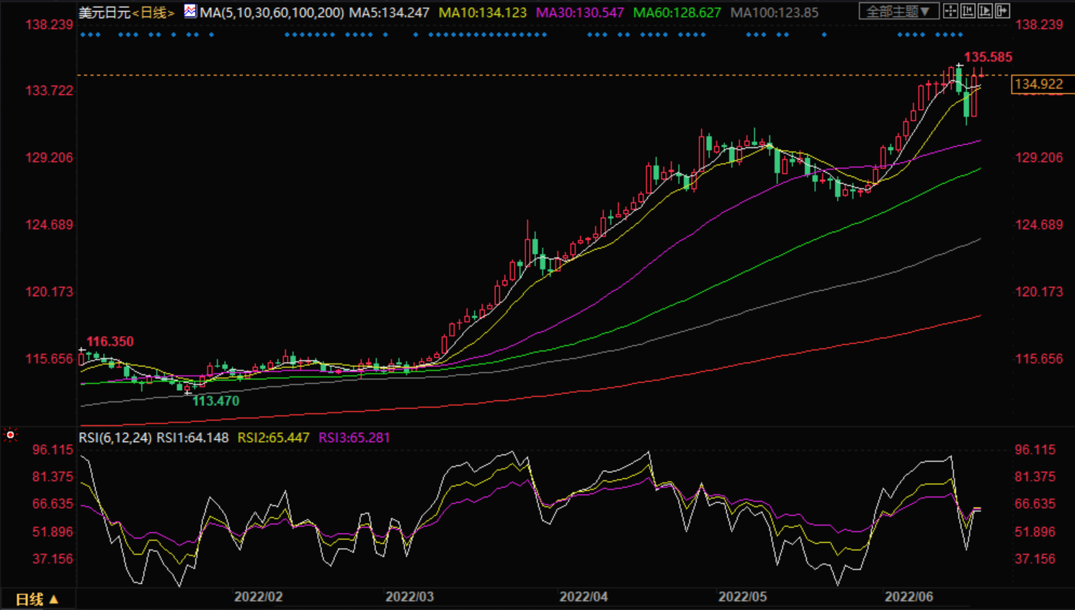
Task: Select the MA30 magenta legend value
Action: point(579,13)
